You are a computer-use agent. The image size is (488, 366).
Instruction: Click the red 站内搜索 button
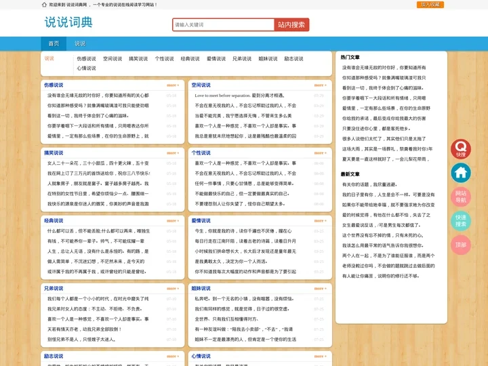pyautogui.click(x=291, y=24)
